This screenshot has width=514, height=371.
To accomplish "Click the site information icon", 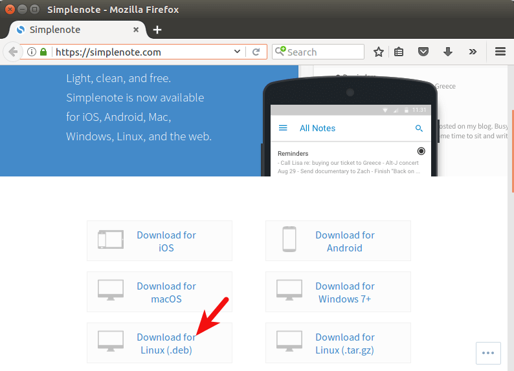I will point(31,52).
